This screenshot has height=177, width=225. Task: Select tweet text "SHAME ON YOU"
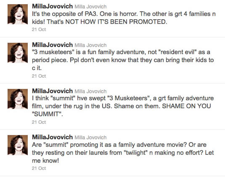186,106
